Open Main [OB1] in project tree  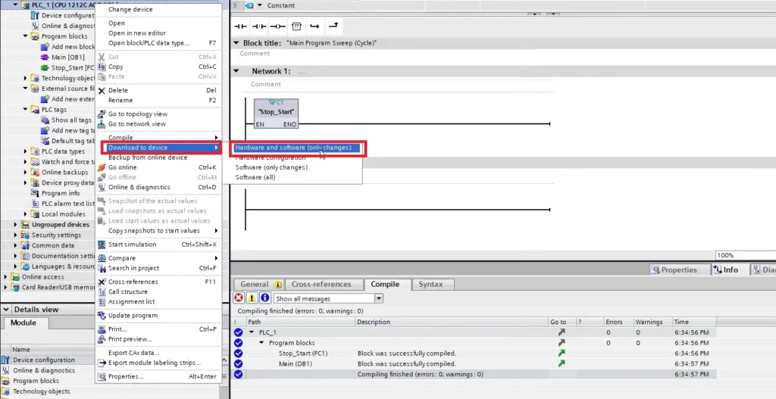click(x=67, y=58)
